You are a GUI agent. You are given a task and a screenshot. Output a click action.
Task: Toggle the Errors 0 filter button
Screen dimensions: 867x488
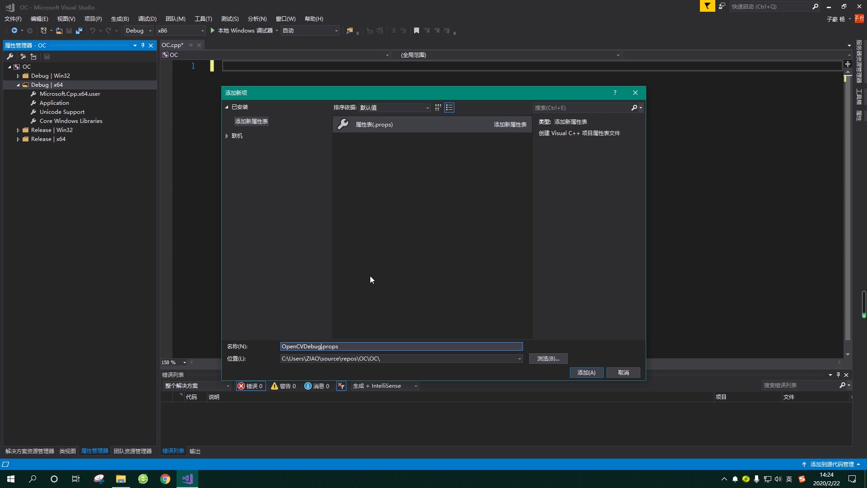250,386
